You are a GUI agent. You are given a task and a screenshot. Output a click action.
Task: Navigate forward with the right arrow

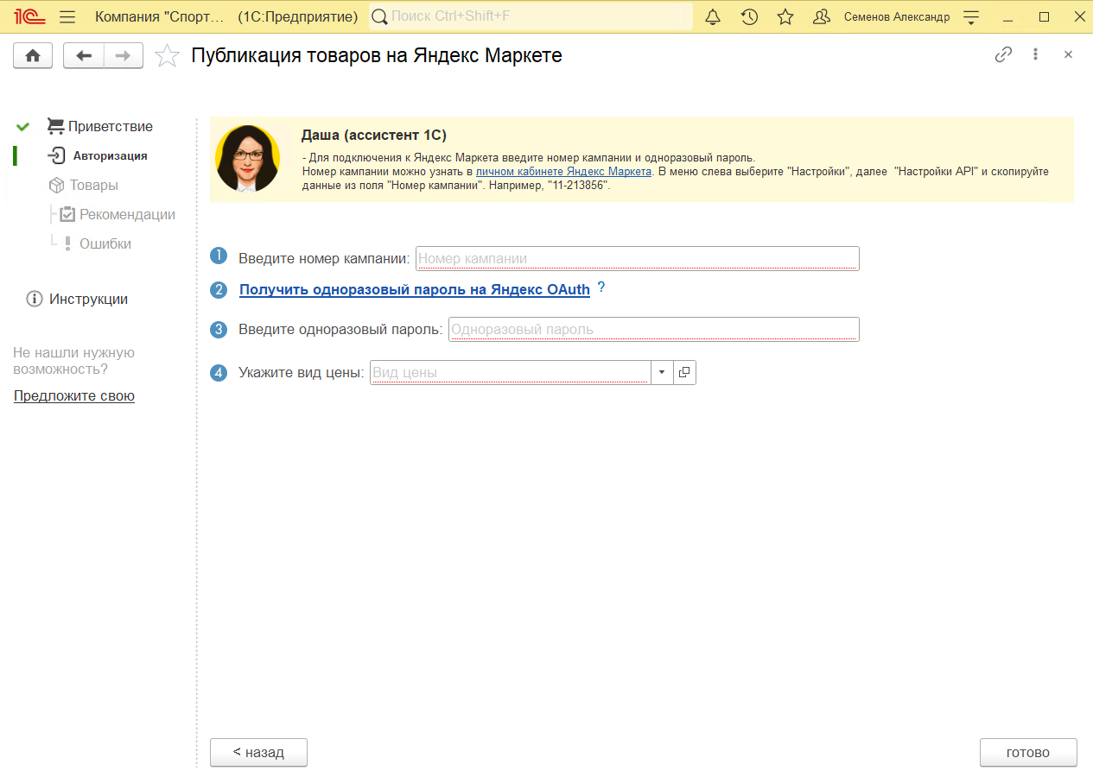tap(124, 55)
